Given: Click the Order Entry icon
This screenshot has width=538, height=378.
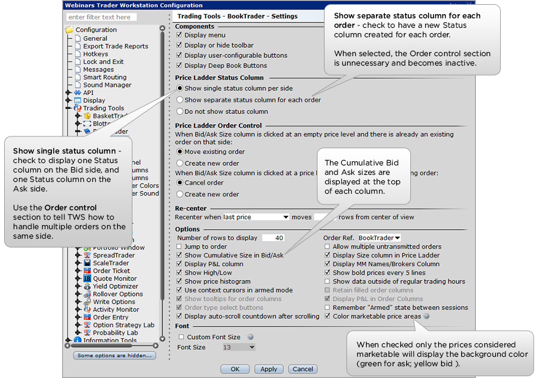Looking at the screenshot, I should (x=87, y=317).
